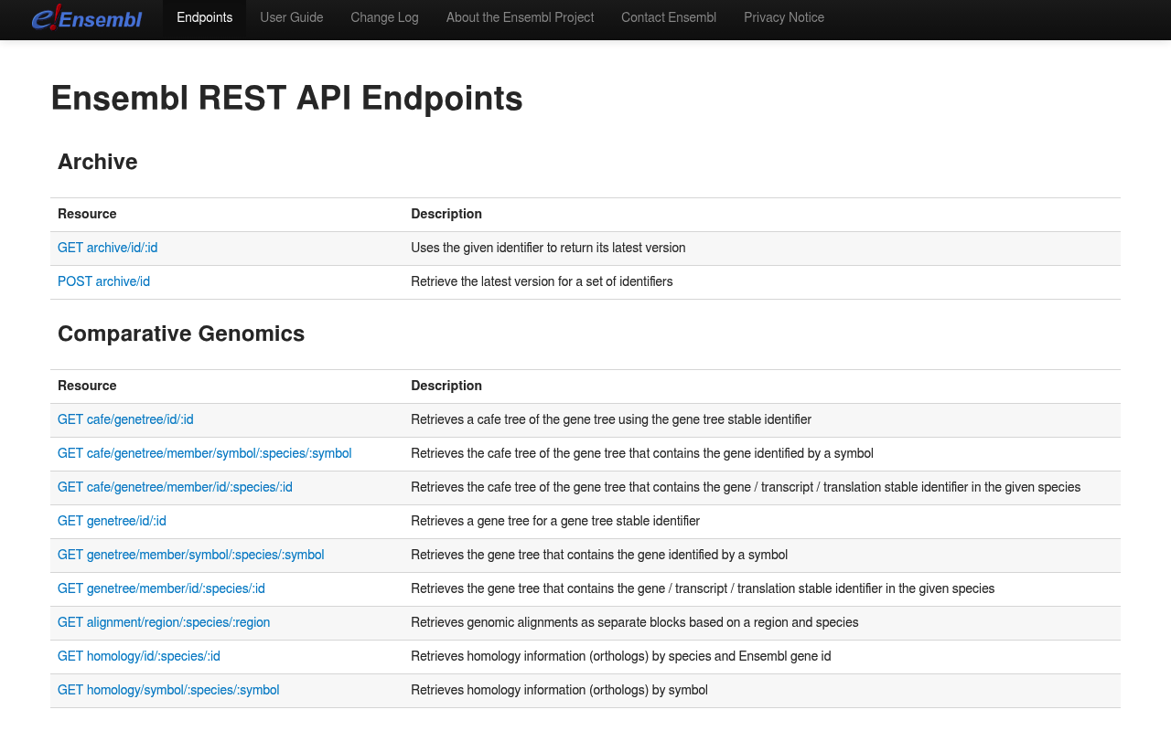Open POST archive/id endpoint

[103, 281]
